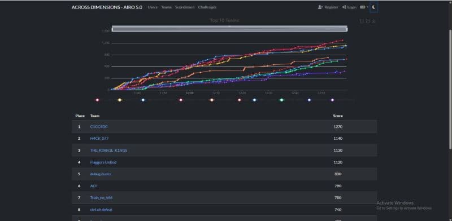The image size is (452, 221).
Task: Open the Teams nav item
Action: [x=166, y=7]
